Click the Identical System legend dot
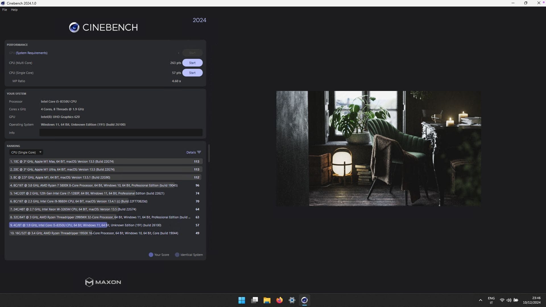546x307 pixels. click(x=177, y=255)
